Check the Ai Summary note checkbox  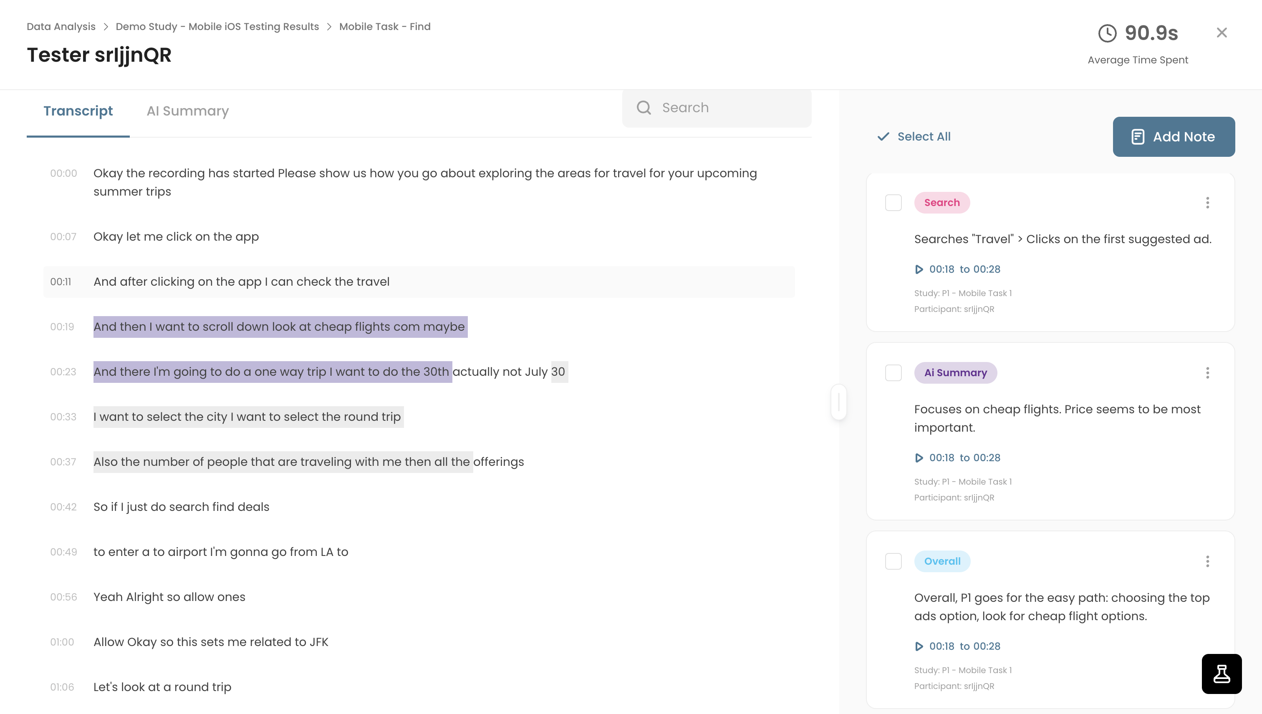tap(893, 373)
